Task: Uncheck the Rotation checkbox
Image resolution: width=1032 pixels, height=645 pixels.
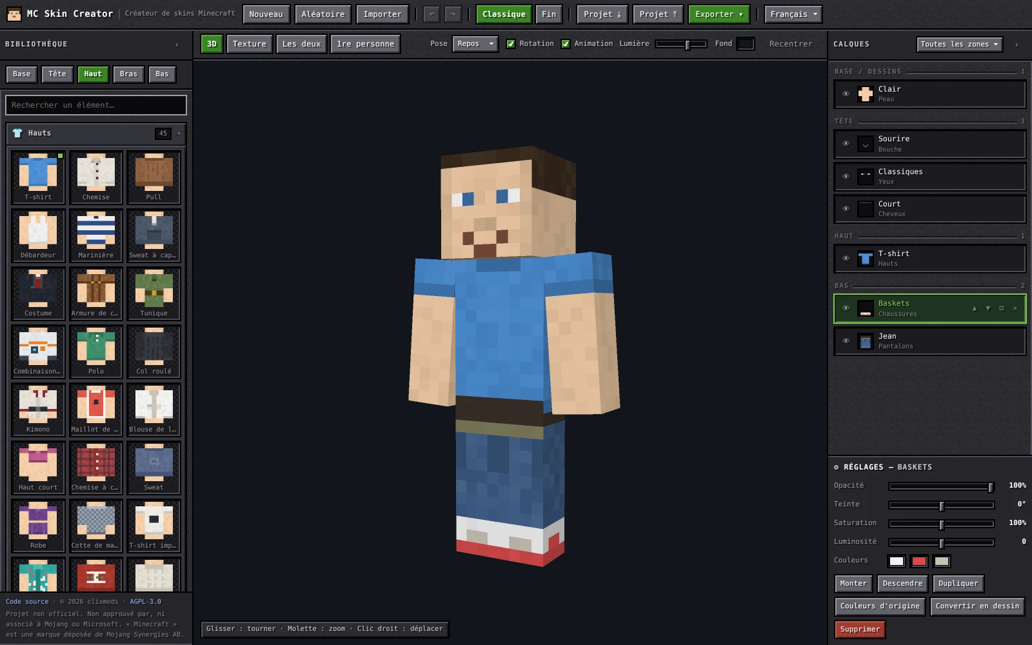Action: (x=511, y=44)
